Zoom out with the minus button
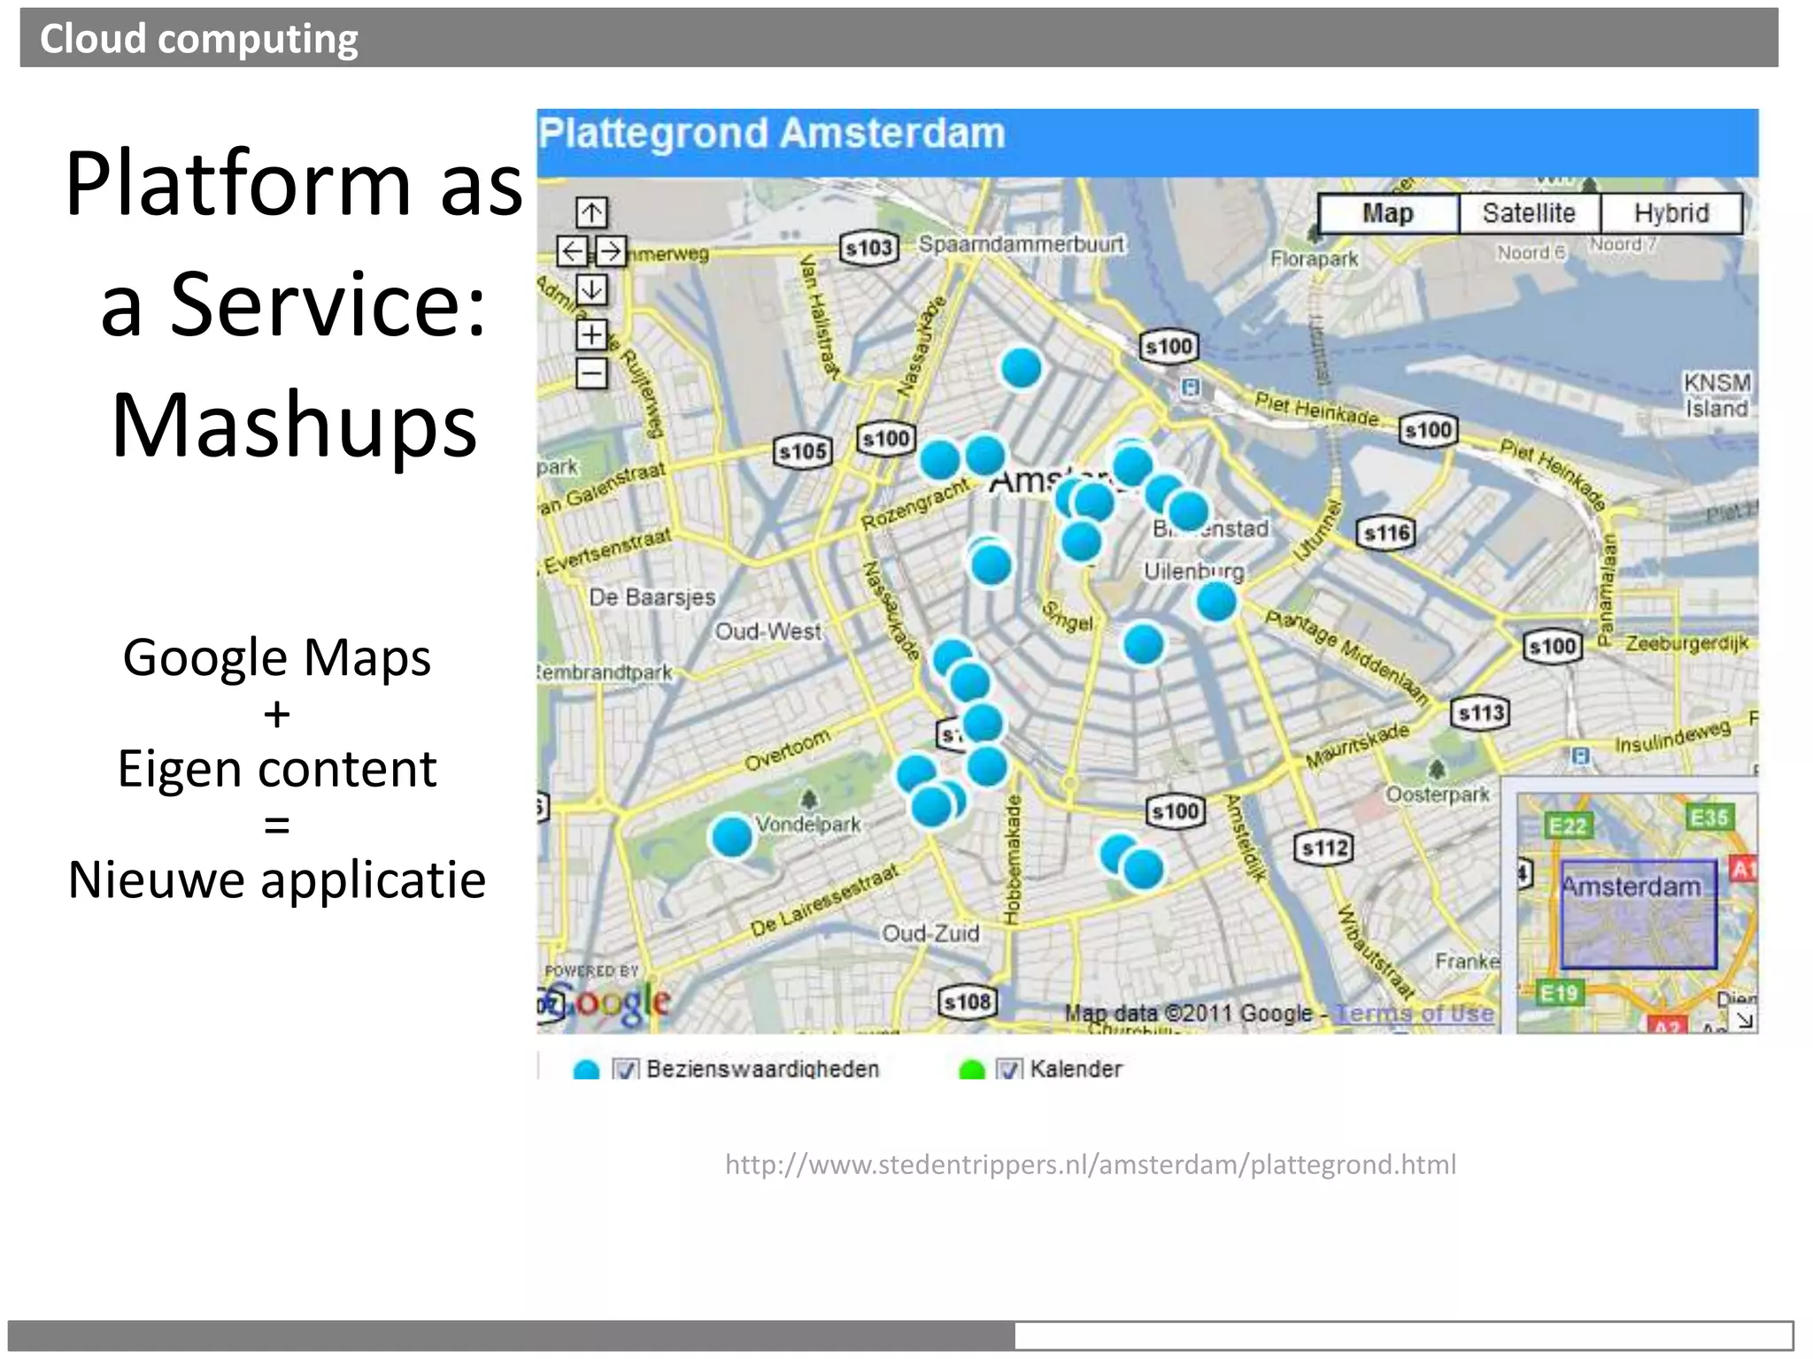1813x1359 pixels. click(591, 372)
